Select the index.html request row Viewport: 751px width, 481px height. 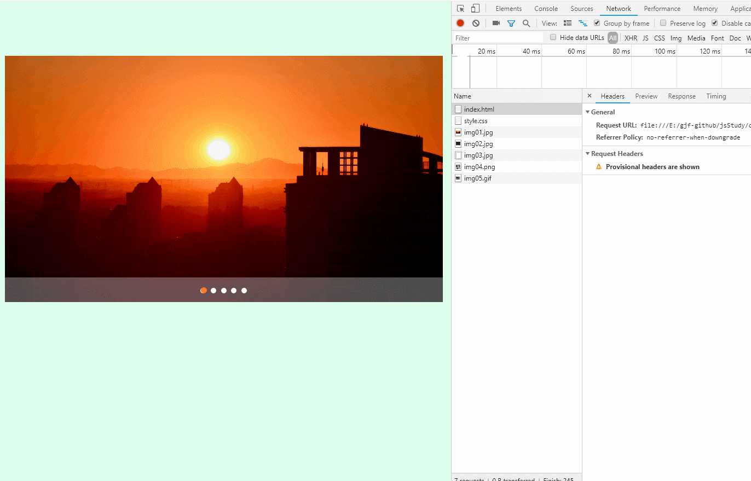pyautogui.click(x=517, y=109)
